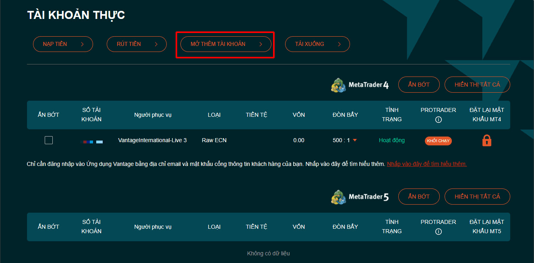Viewport: 534px width, 263px height.
Task: Click 'Người phục vụ' header in MetaTrader 5 table
Action: click(x=153, y=227)
